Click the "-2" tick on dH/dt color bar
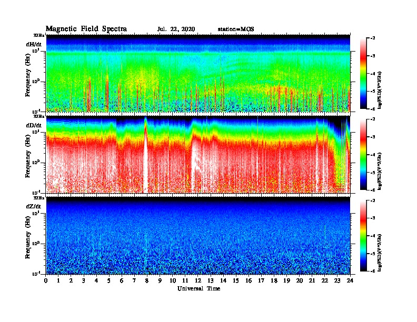 click(x=373, y=38)
